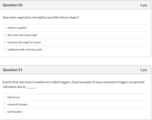
Task: Click the Question 51 header title
Action: [x=12, y=70]
